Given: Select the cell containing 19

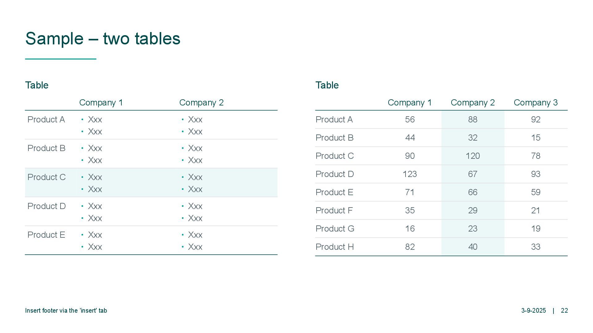Looking at the screenshot, I should [536, 229].
